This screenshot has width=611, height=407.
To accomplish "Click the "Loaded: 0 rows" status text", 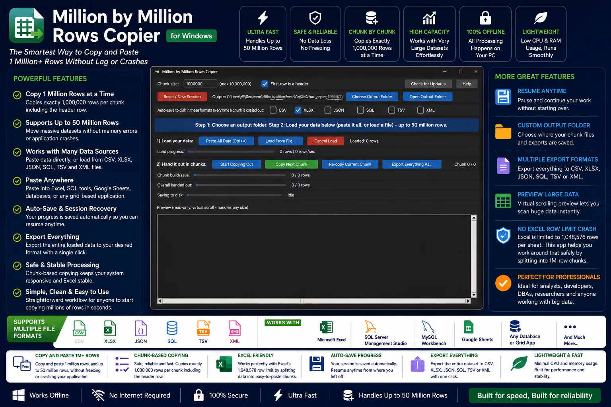I will 364,141.
